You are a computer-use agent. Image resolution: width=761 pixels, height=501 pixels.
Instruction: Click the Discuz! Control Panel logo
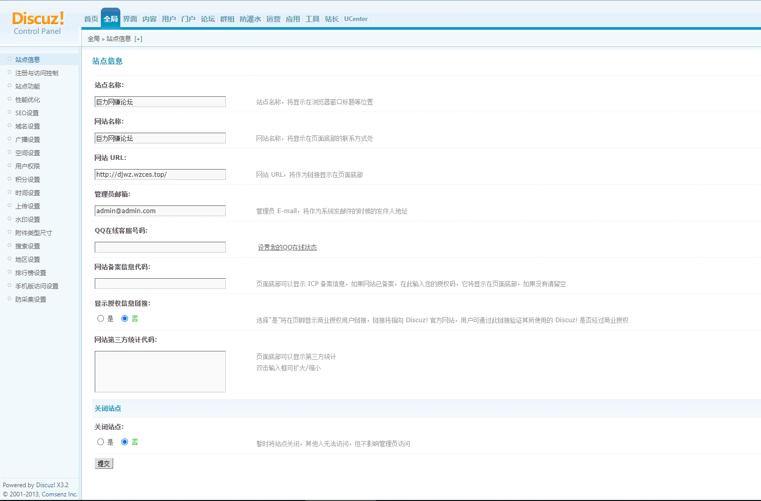click(x=38, y=24)
